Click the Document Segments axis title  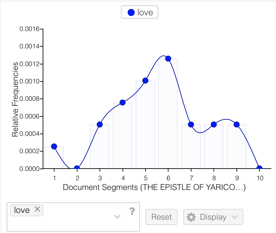click(154, 187)
